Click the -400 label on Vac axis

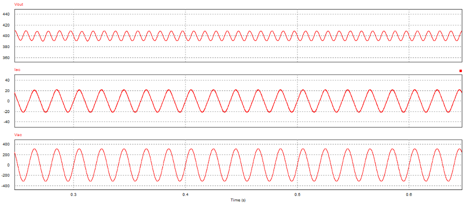tap(5, 186)
